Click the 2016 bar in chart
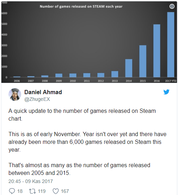Screen dimensions: 178x195 coord(157,51)
